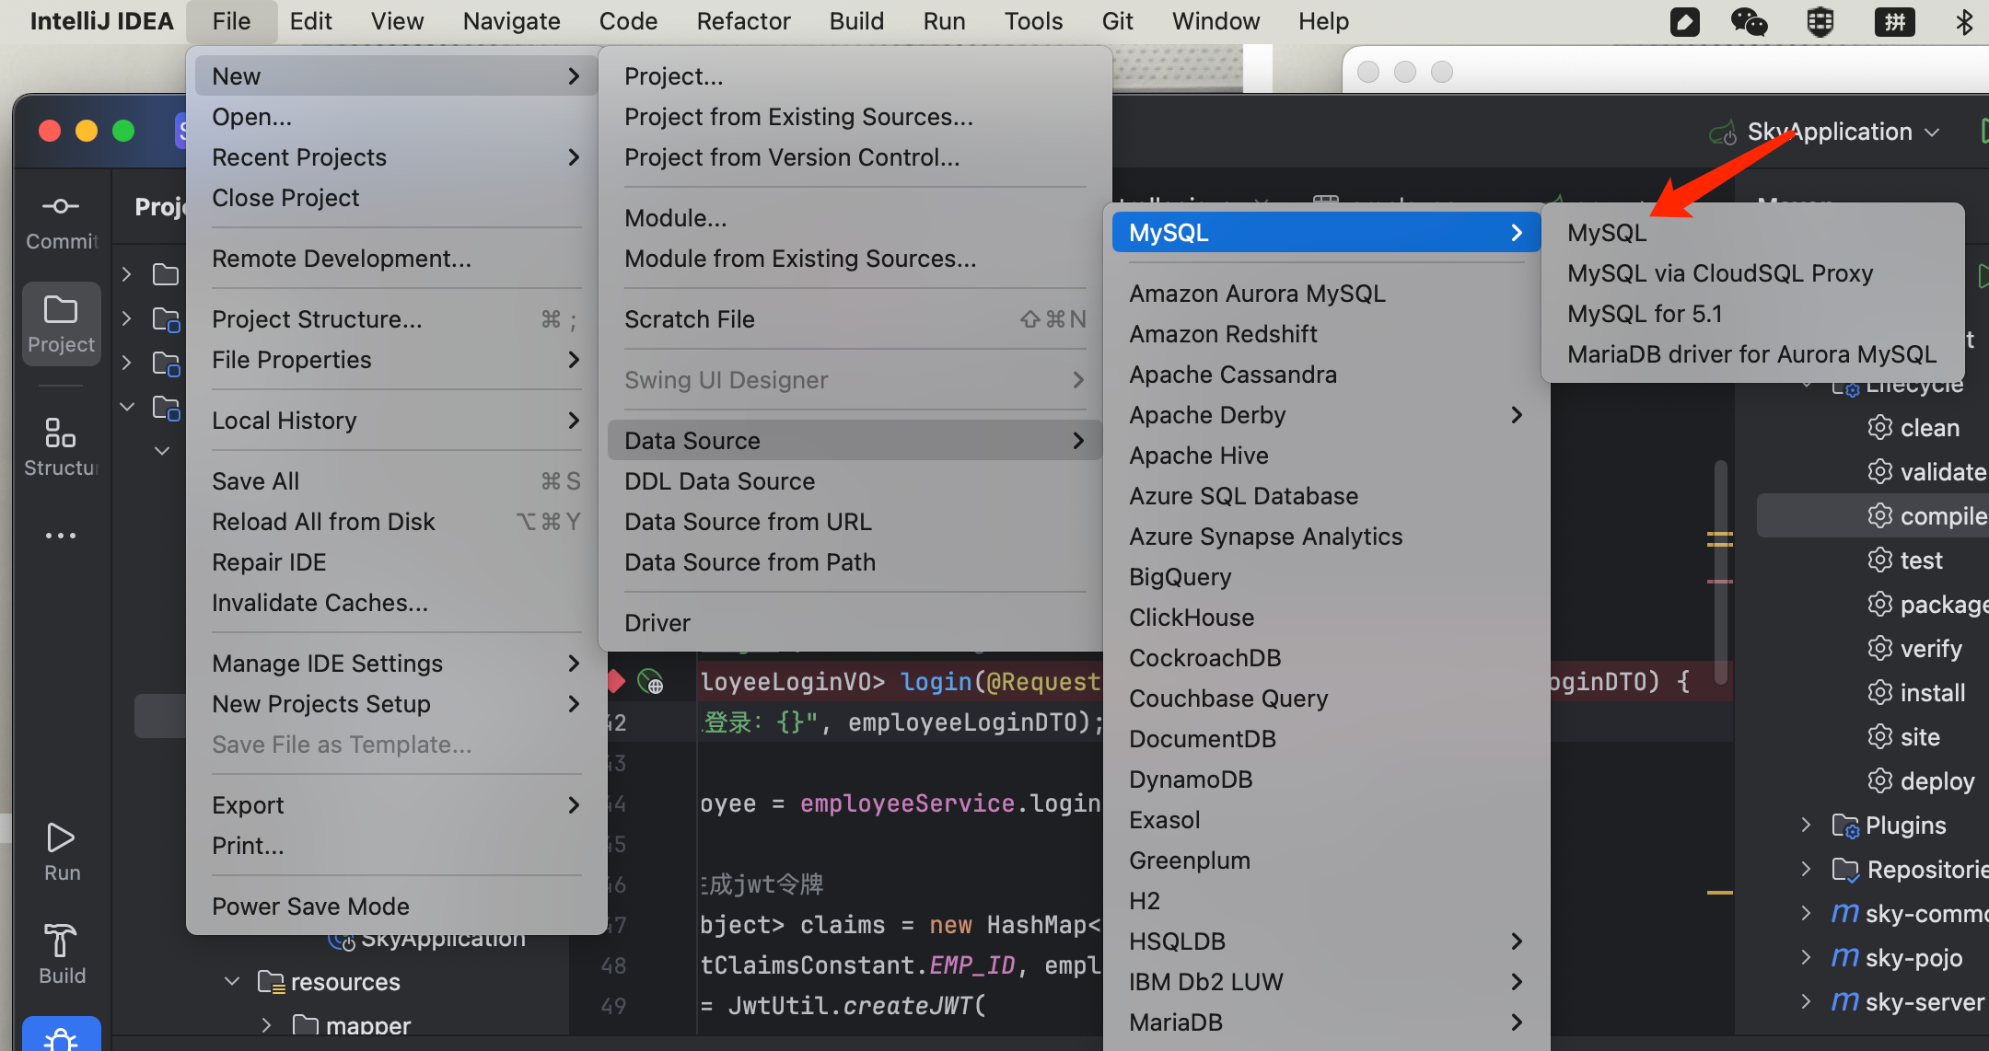Choose DDL Data Source
The image size is (1989, 1051).
(719, 481)
